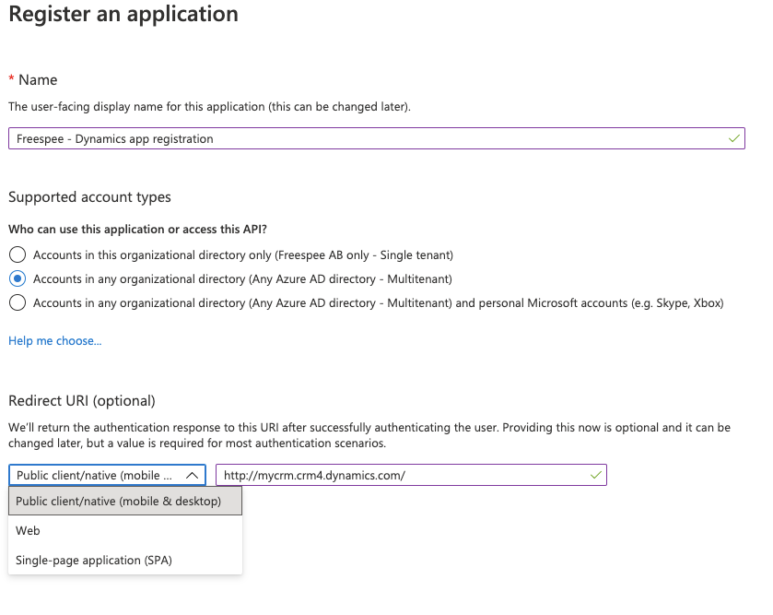Image resolution: width=773 pixels, height=615 pixels.
Task: Open the Help me choose link
Action: pyautogui.click(x=54, y=341)
